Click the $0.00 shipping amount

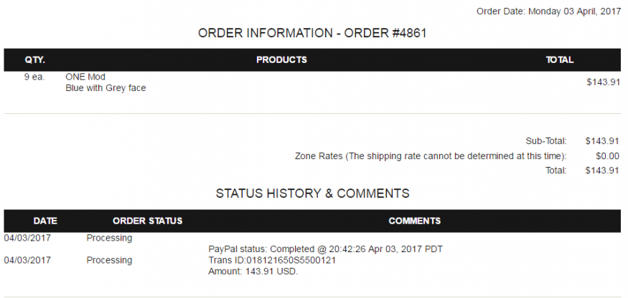point(607,156)
